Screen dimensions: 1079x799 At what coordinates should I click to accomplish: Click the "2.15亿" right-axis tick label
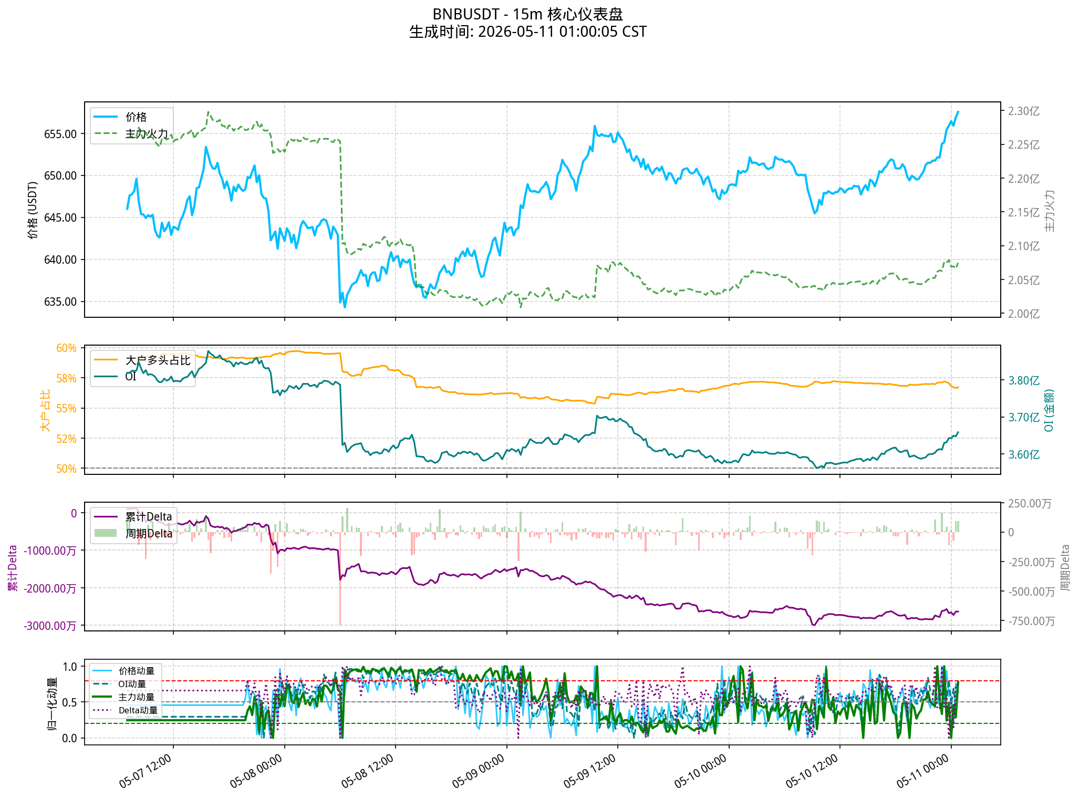pos(1024,213)
